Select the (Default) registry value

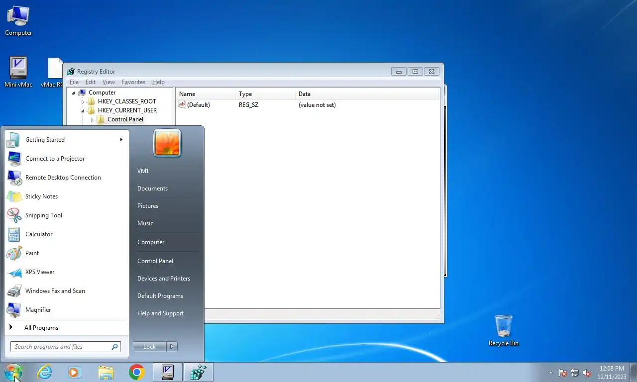coord(198,105)
